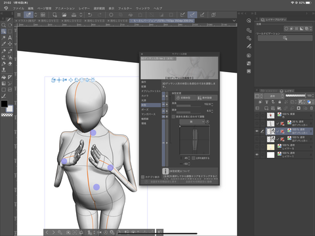Screen dimensions: 315x236
Task: Select the eyedropper tool in left toolbar
Action: (3, 44)
